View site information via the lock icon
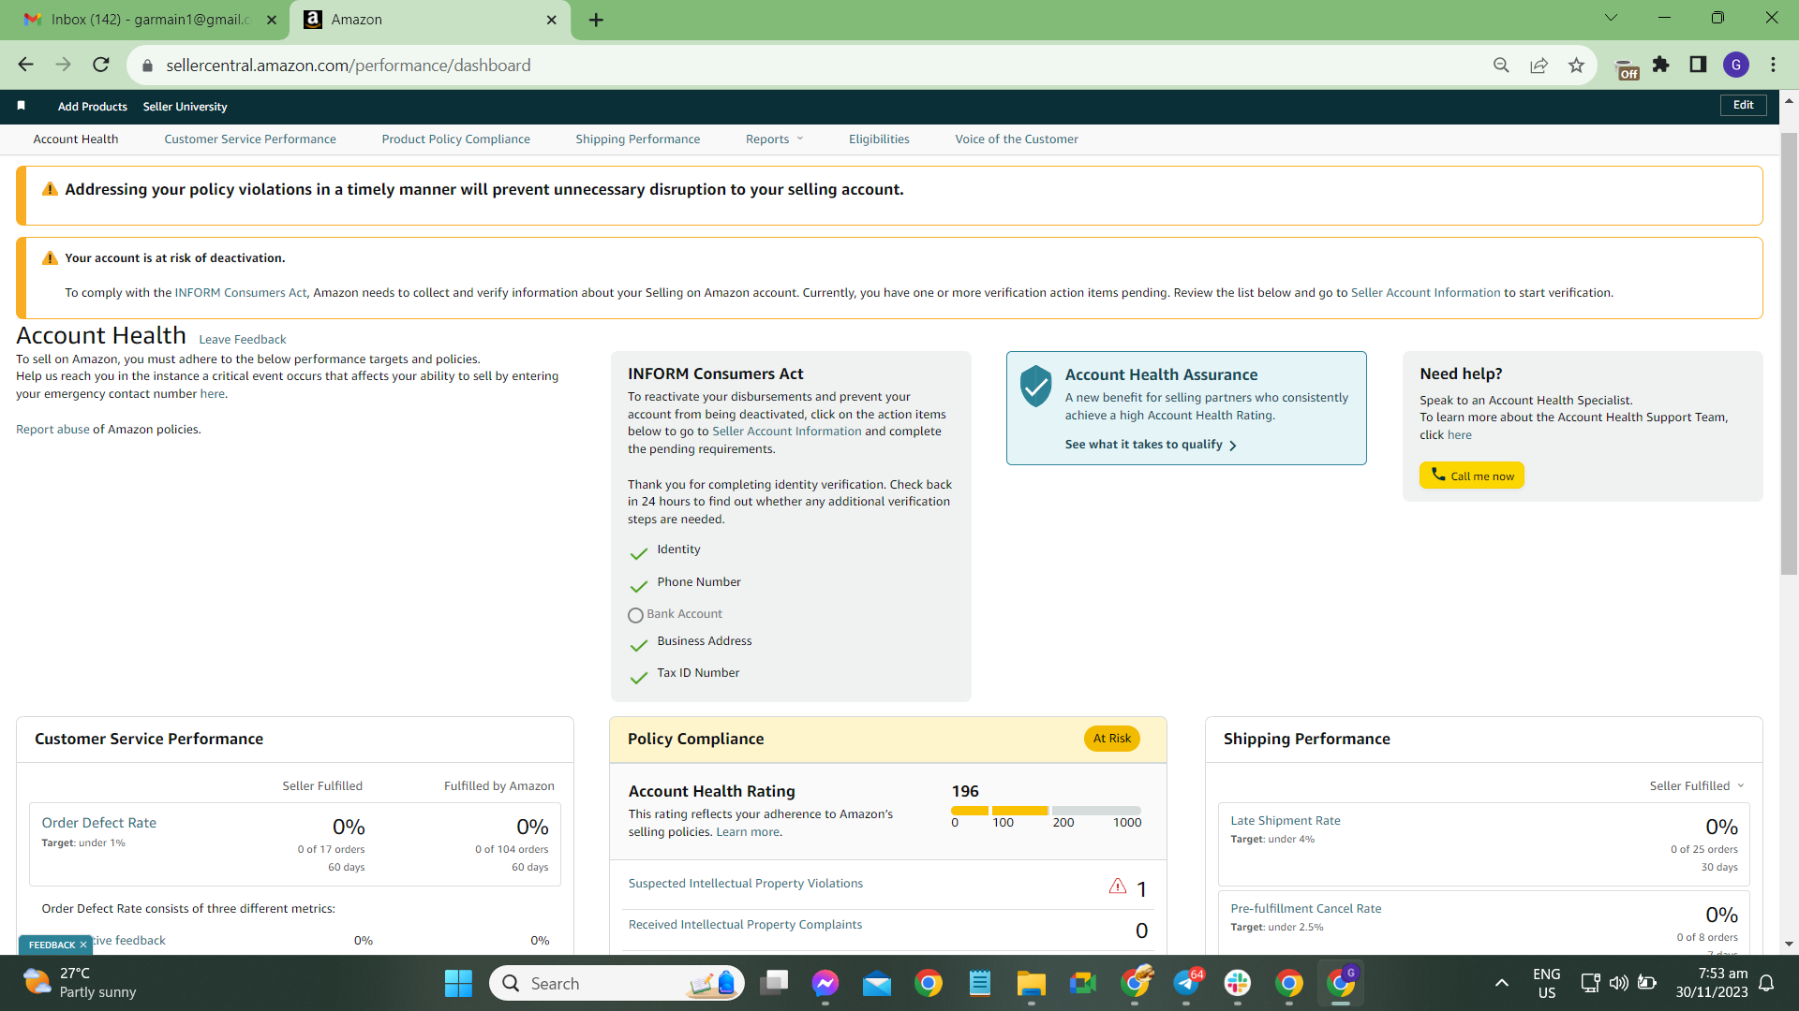This screenshot has width=1799, height=1011. click(147, 66)
